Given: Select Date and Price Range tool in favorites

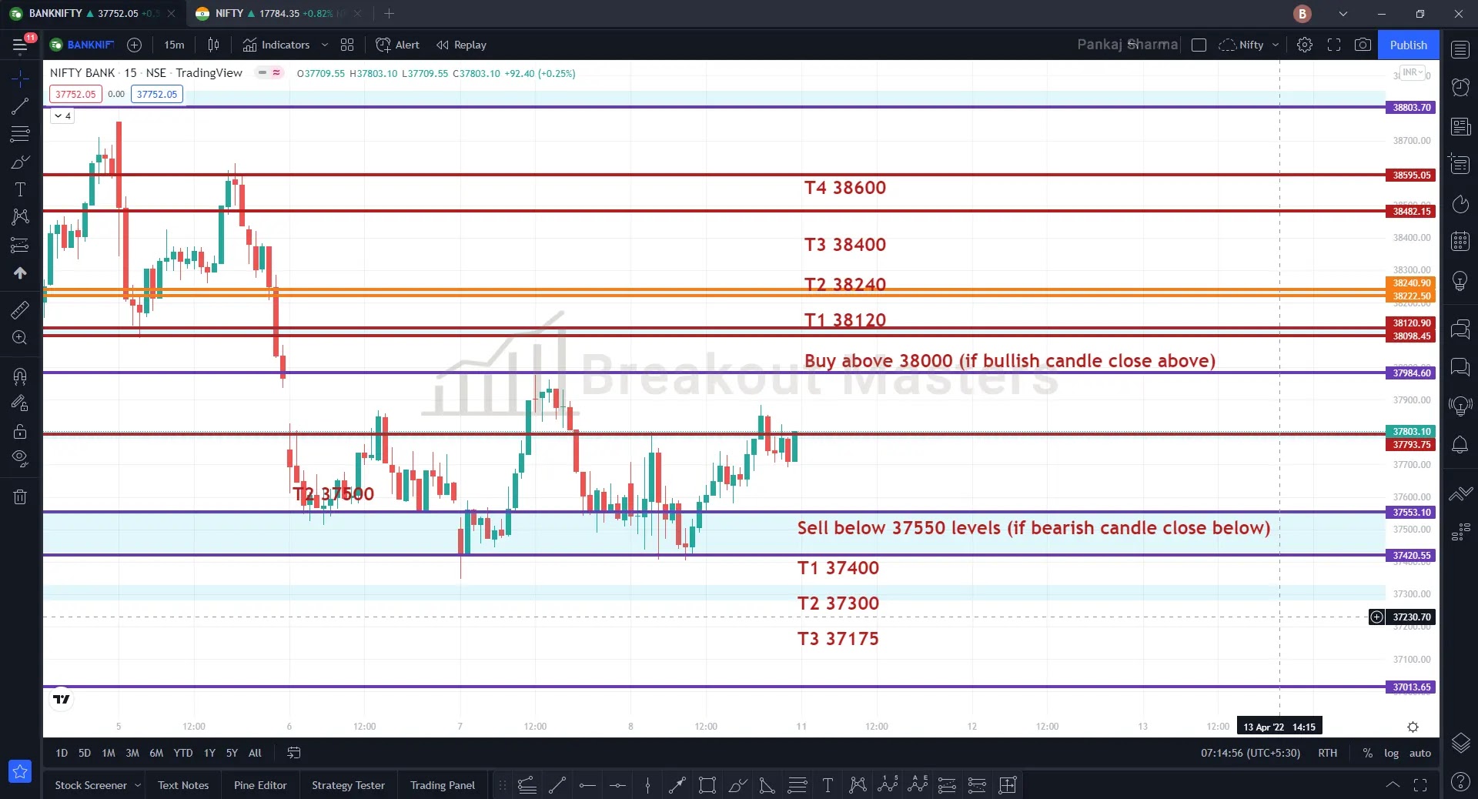Looking at the screenshot, I should tap(1008, 785).
